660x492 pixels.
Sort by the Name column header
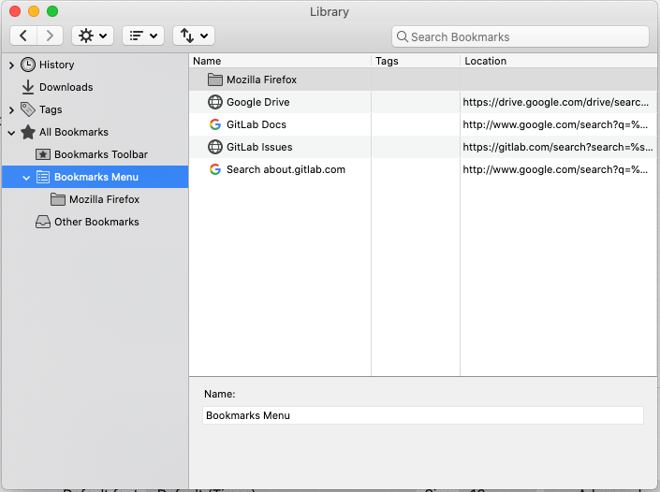click(280, 61)
